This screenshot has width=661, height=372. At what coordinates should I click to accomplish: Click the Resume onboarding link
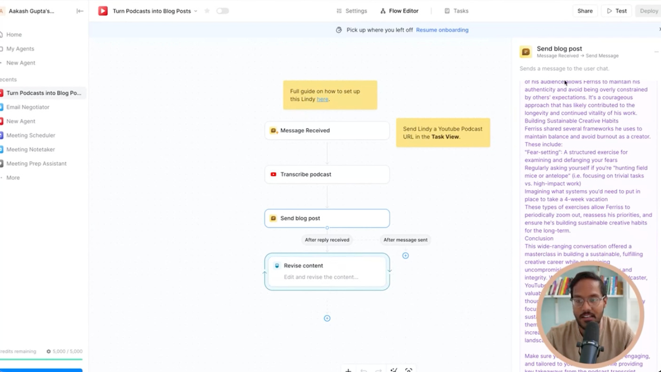tap(442, 30)
